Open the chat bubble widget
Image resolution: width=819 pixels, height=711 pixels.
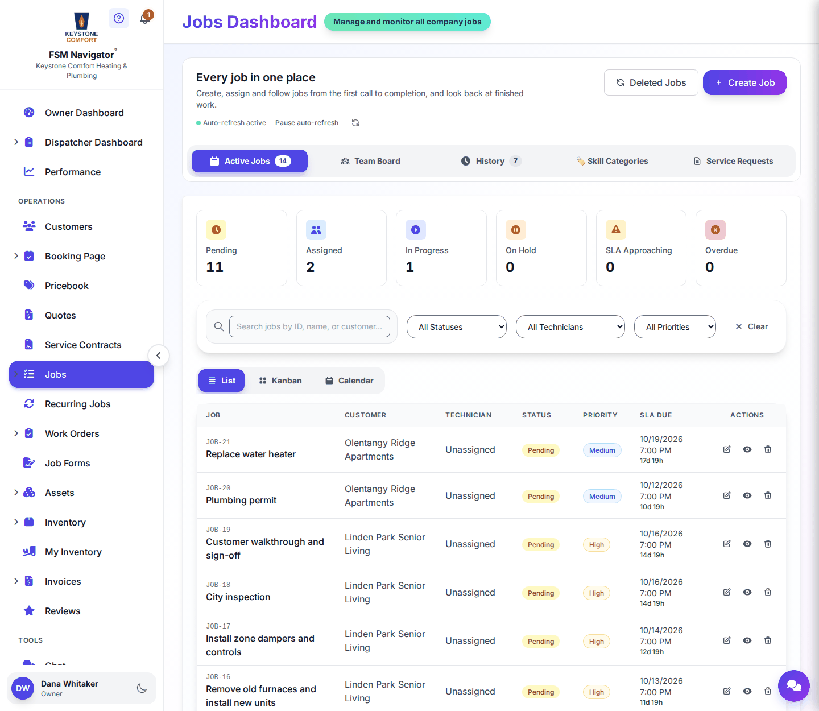pos(794,686)
